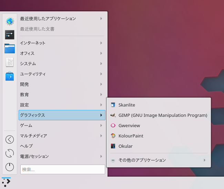
Task: Click the 最近使用したアプリケーション label
Action: [x=48, y=19]
